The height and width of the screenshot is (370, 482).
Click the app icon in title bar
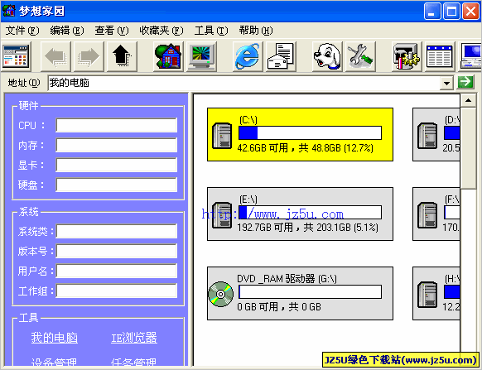pyautogui.click(x=9, y=11)
